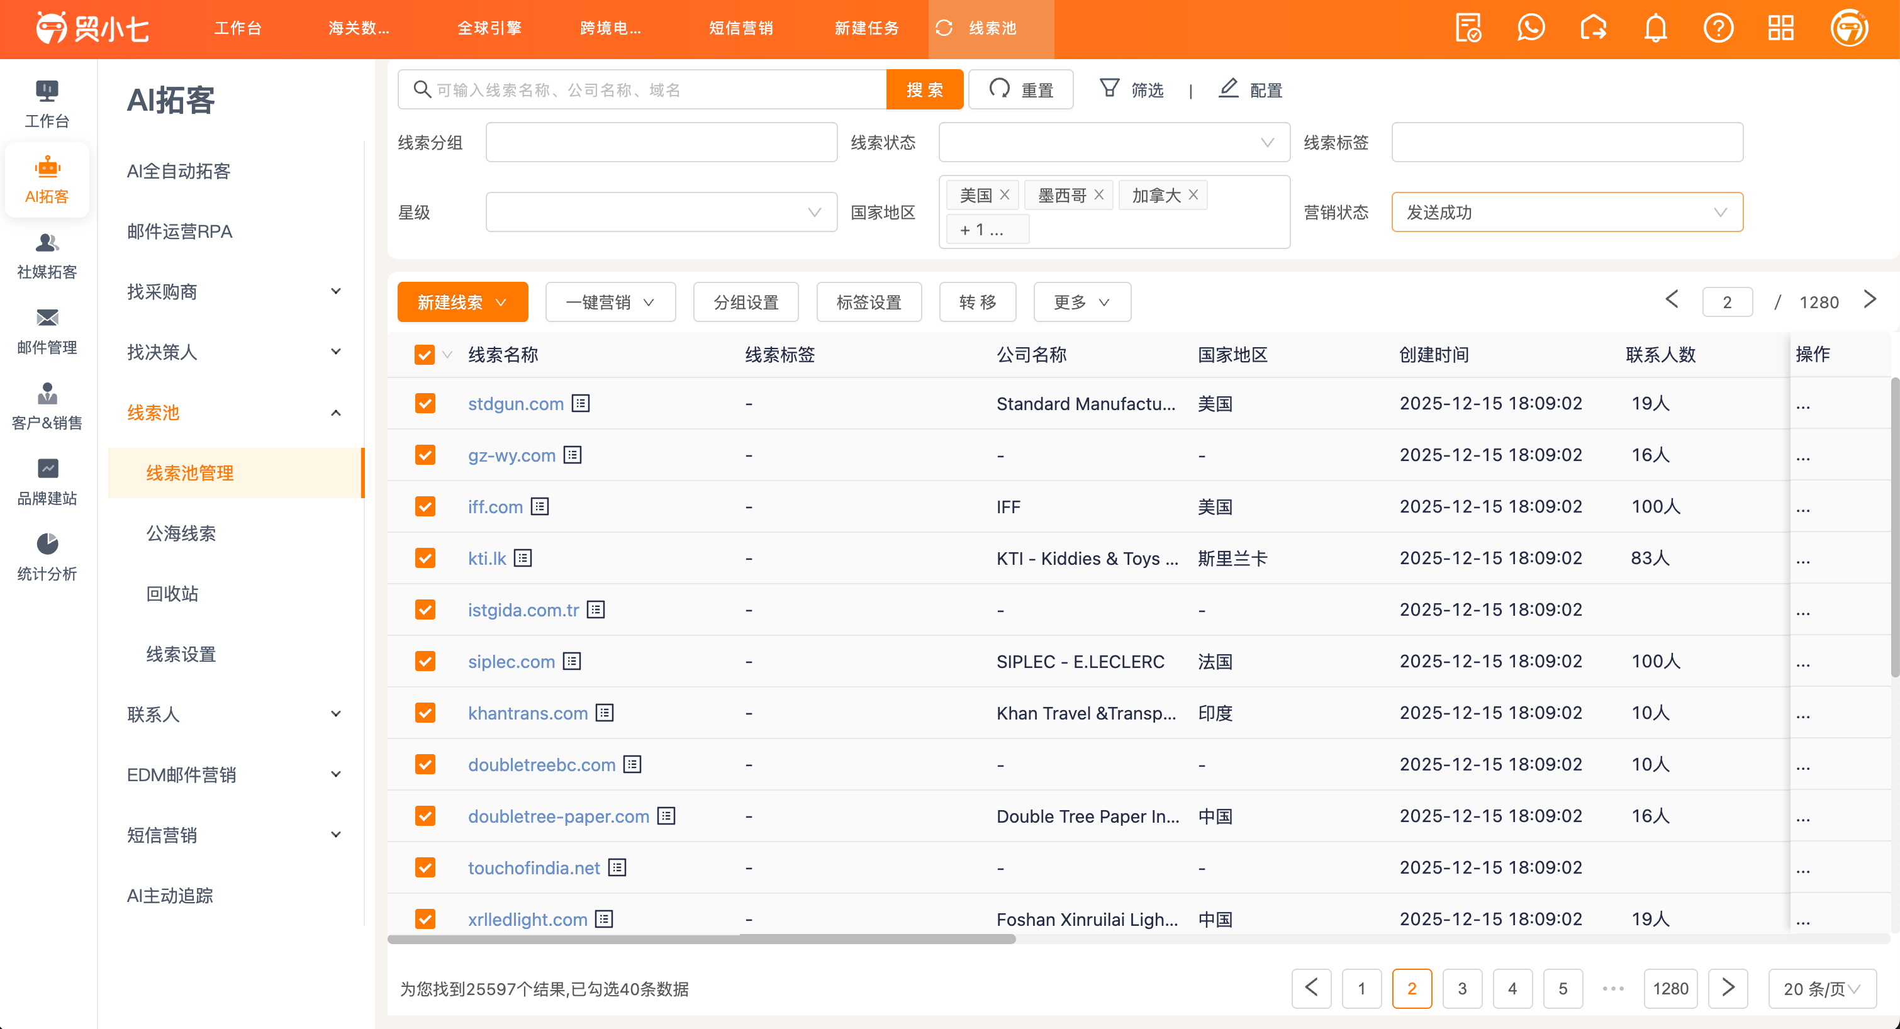Open 公海线索 in the side menu
Image resolution: width=1900 pixels, height=1029 pixels.
[x=181, y=533]
